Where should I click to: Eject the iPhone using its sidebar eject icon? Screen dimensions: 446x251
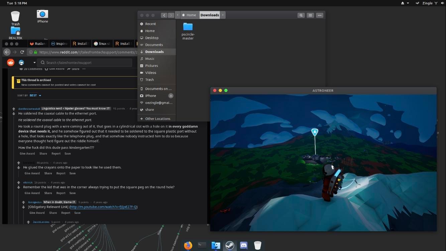coord(171,95)
